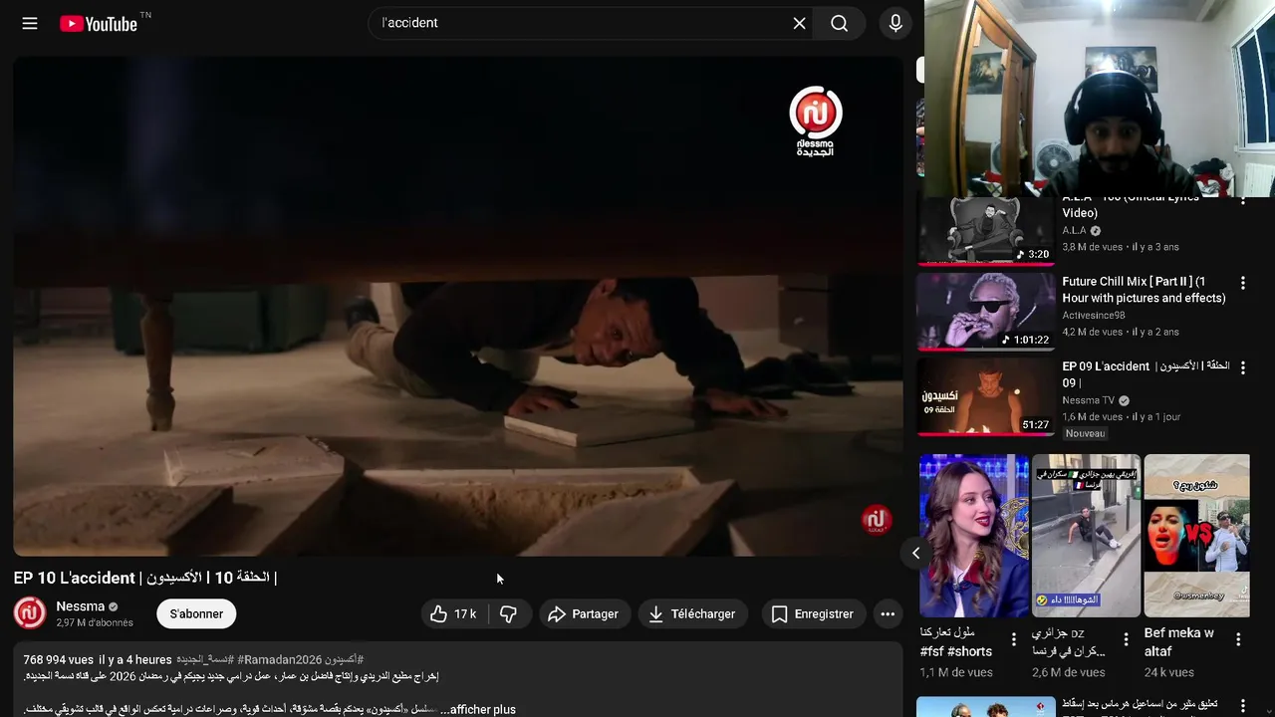Open more actions three-dot button
This screenshot has height=717, width=1275.
click(888, 613)
